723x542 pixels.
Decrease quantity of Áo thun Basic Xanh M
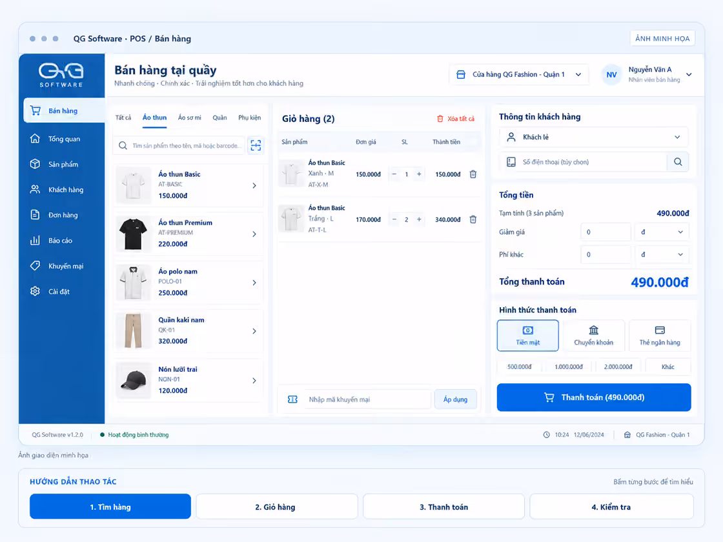[x=394, y=174]
